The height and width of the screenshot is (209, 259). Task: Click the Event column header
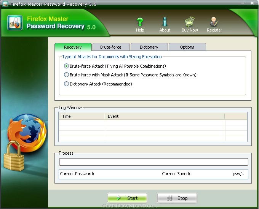[x=165, y=116]
